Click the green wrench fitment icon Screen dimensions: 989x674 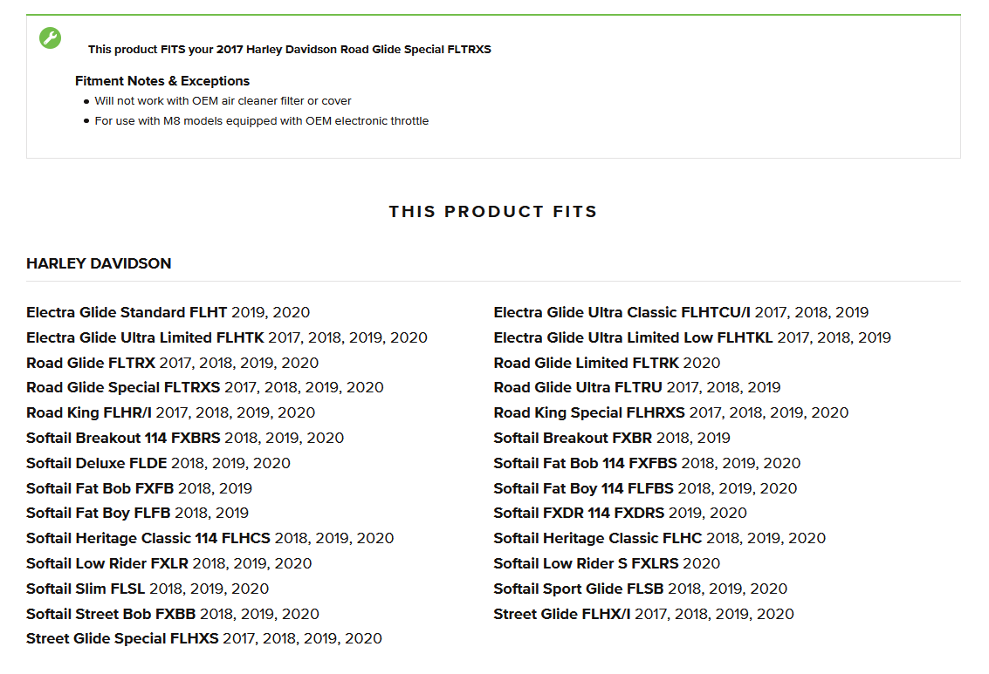pyautogui.click(x=51, y=38)
